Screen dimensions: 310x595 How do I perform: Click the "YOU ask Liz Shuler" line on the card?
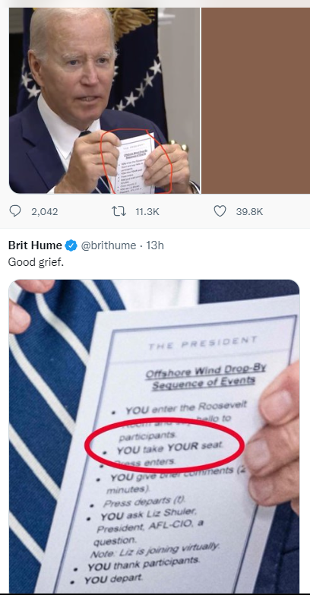click(149, 514)
